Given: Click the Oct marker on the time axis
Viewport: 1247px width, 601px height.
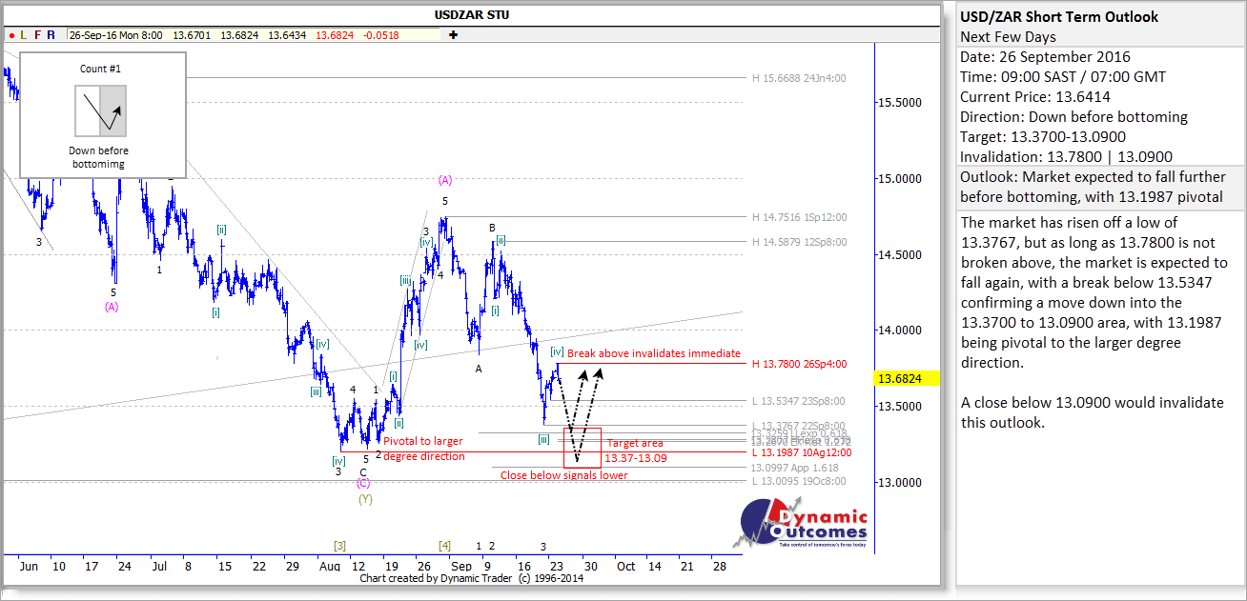Looking at the screenshot, I should pos(625,566).
